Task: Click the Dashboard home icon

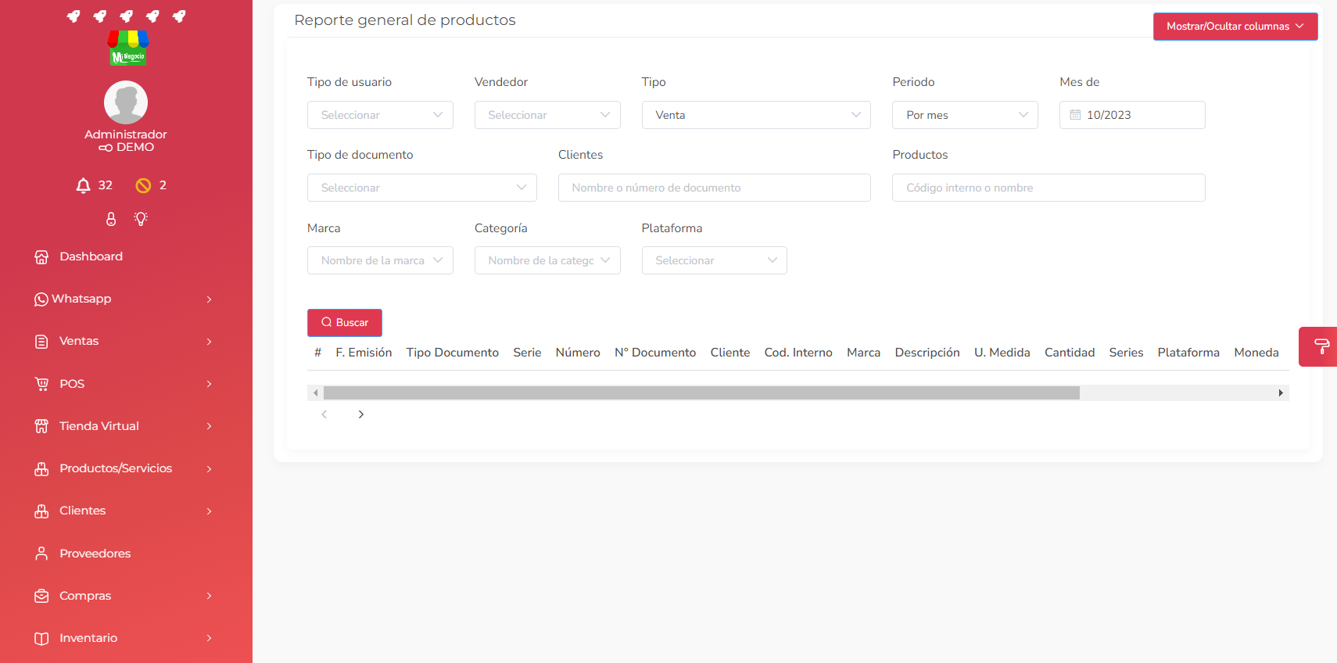Action: coord(41,256)
